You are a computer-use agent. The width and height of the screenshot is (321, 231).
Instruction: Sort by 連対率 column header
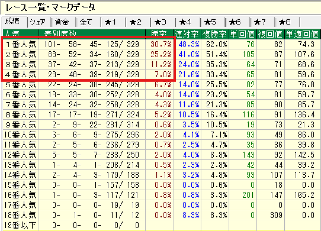coord(187,34)
